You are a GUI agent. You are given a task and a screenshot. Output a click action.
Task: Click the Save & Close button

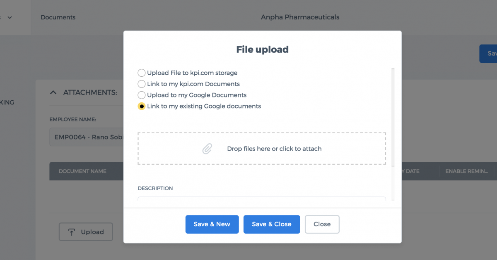(x=272, y=225)
